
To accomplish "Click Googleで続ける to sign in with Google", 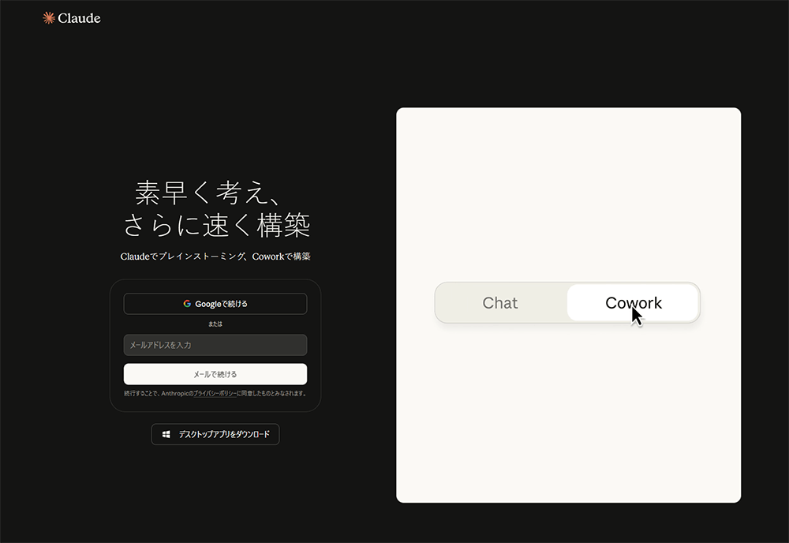I will [x=215, y=303].
